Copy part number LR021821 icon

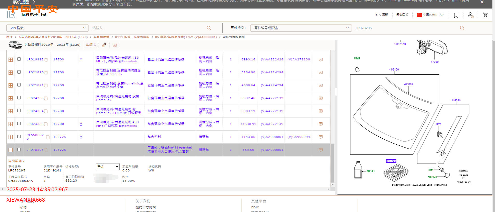click(x=46, y=85)
